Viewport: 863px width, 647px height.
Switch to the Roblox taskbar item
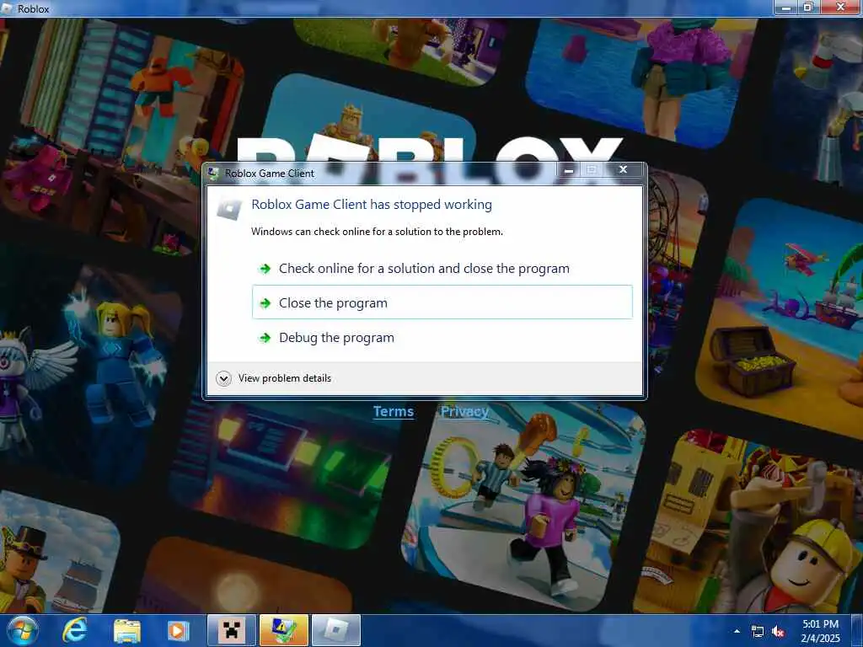point(335,630)
